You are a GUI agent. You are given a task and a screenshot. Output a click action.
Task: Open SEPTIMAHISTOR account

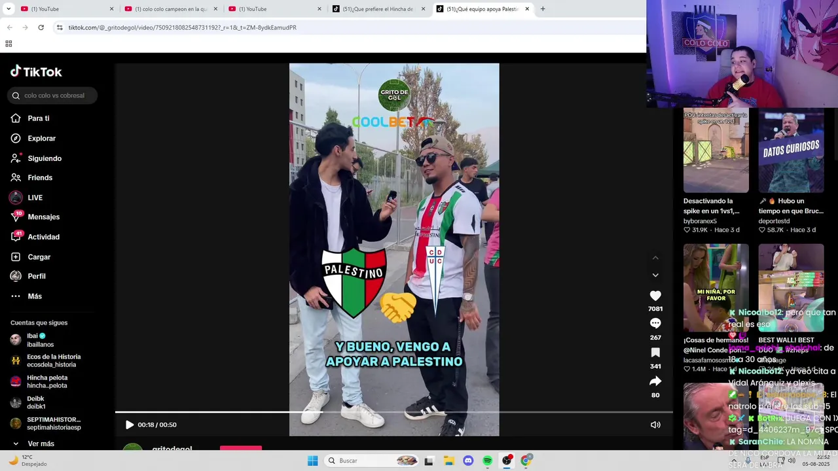point(45,423)
